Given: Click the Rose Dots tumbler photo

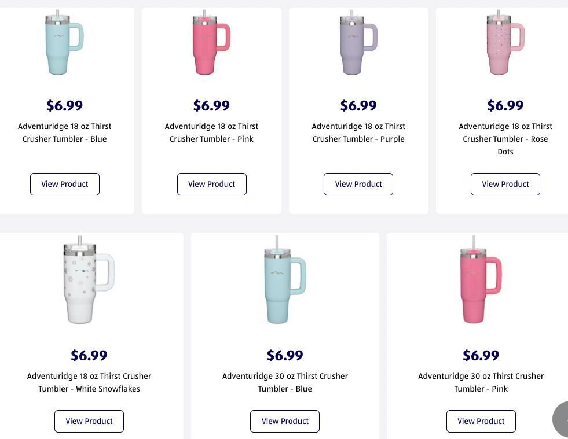Looking at the screenshot, I should point(505,42).
